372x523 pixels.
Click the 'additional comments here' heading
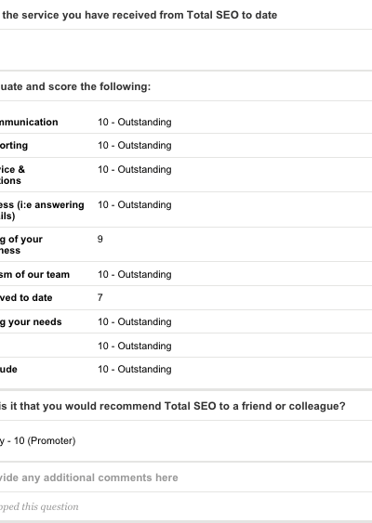pyautogui.click(x=89, y=477)
